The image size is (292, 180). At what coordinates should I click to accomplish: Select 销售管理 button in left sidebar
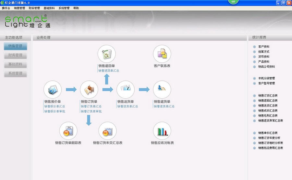(x=16, y=46)
